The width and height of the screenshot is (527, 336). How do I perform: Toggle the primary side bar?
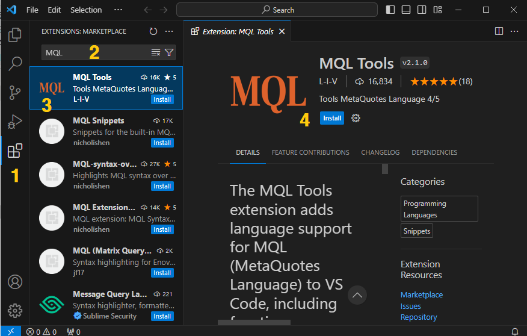tap(390, 10)
